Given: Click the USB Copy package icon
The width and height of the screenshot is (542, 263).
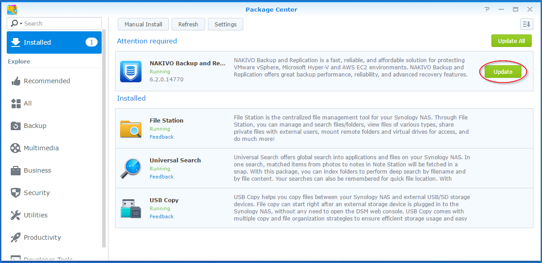Looking at the screenshot, I should [x=130, y=207].
